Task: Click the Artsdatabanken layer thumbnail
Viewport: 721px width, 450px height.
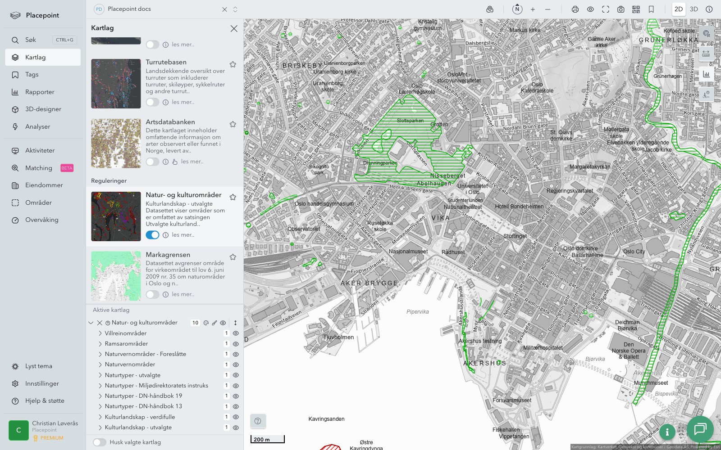Action: (116, 144)
